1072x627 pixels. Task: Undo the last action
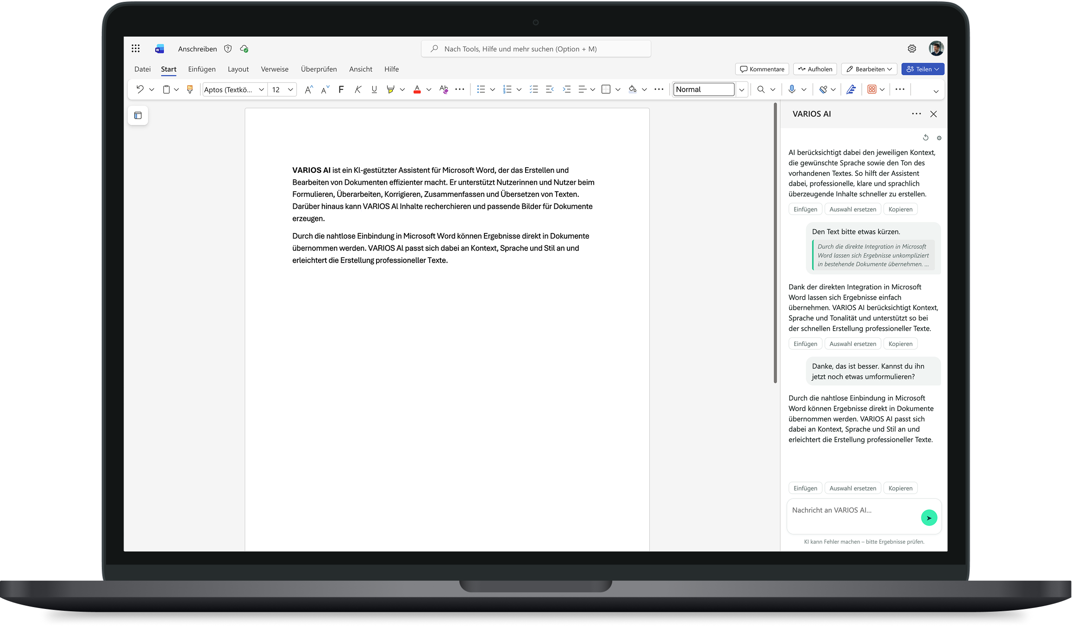point(140,89)
